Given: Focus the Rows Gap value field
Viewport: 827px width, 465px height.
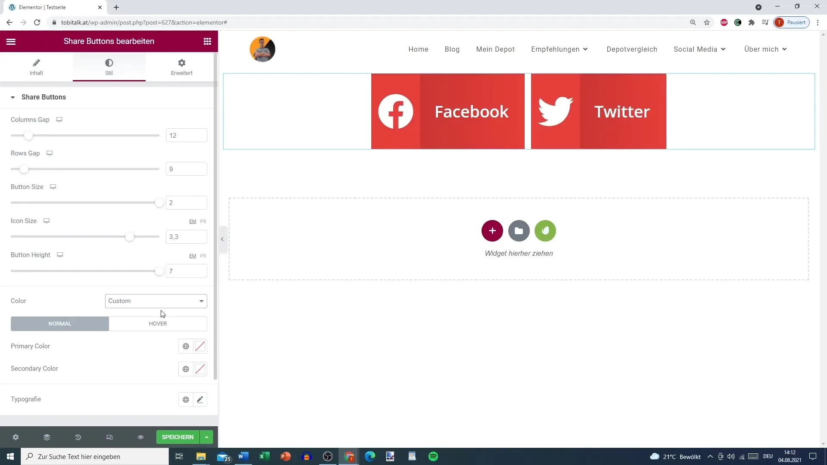Looking at the screenshot, I should (186, 169).
